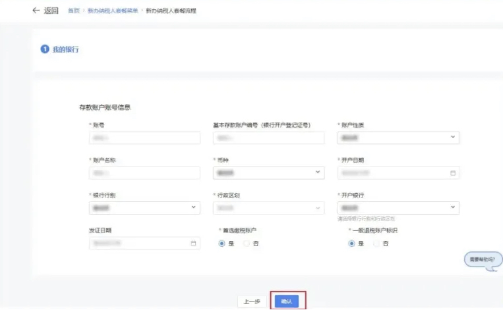The height and width of the screenshot is (310, 503).
Task: Click the 需要帮助吗 help bubble
Action: [479, 260]
